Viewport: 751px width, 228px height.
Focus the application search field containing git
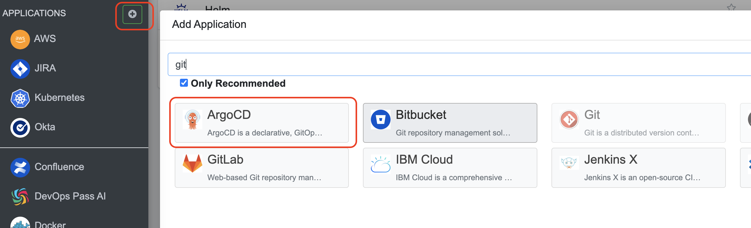[x=459, y=64]
